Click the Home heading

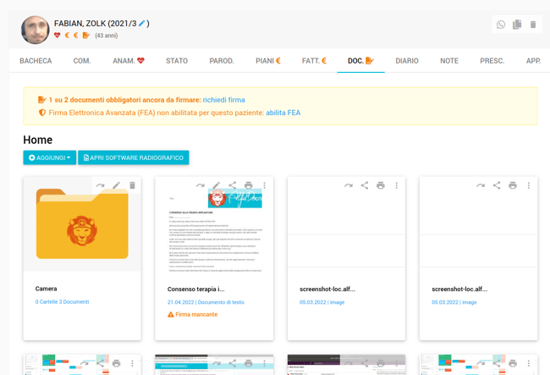point(38,140)
